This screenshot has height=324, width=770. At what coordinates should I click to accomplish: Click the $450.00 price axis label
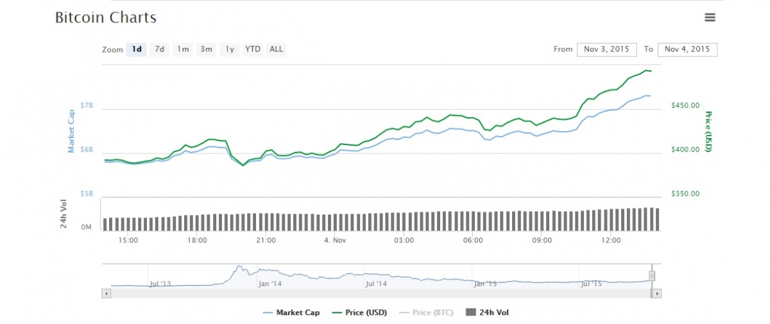[x=685, y=105]
